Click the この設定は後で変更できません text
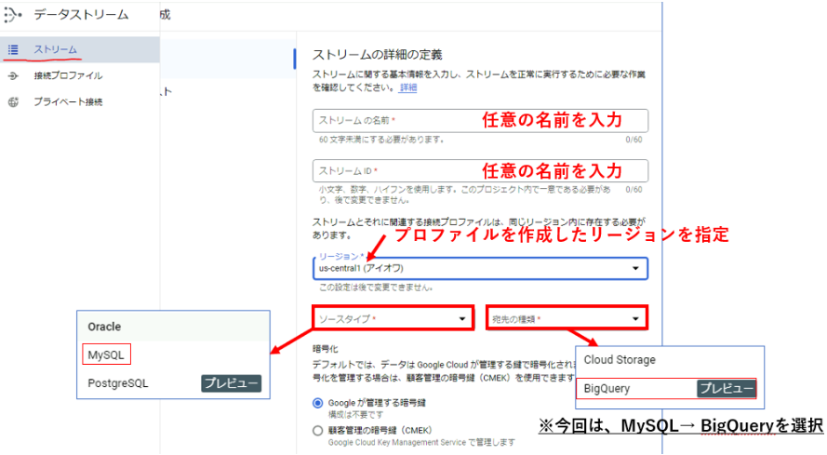This screenshot has height=455, width=827. (376, 288)
